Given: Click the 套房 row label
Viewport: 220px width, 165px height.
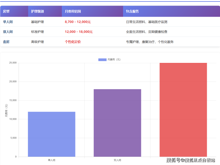Looking at the screenshot, I should click(x=6, y=42).
